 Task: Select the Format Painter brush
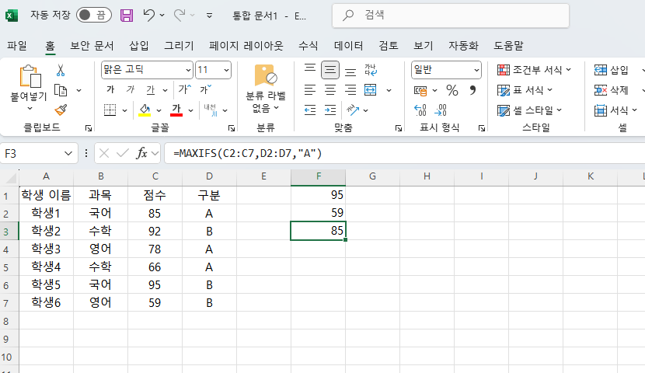pos(61,110)
